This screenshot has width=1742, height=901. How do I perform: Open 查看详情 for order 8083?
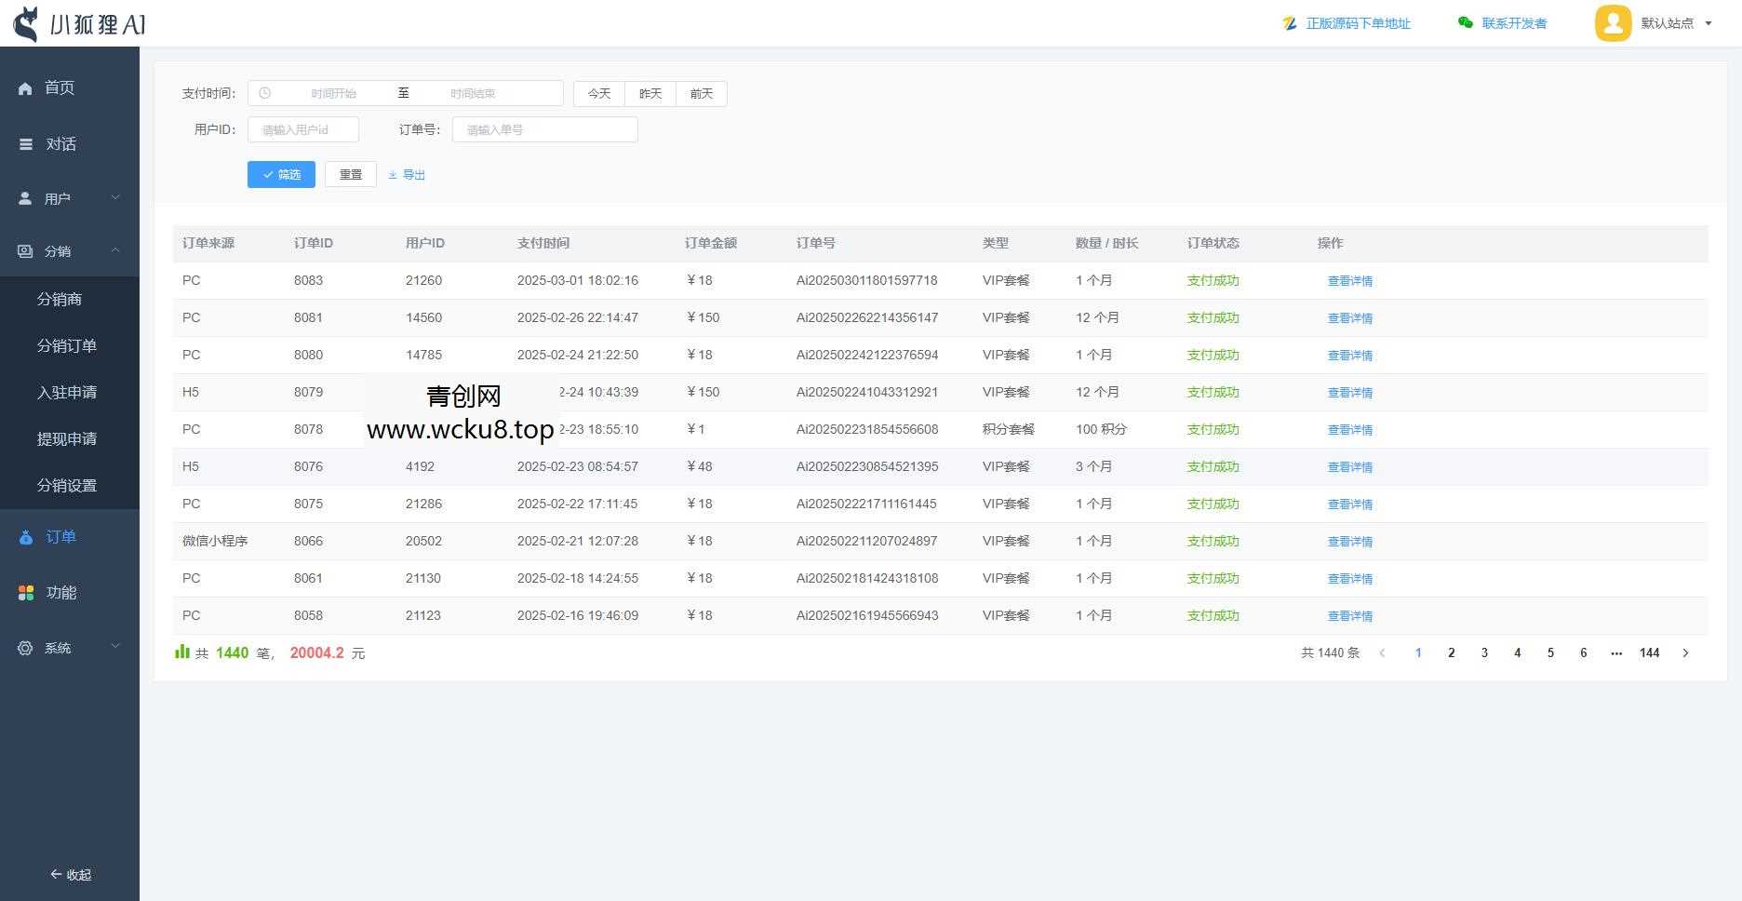coord(1350,280)
